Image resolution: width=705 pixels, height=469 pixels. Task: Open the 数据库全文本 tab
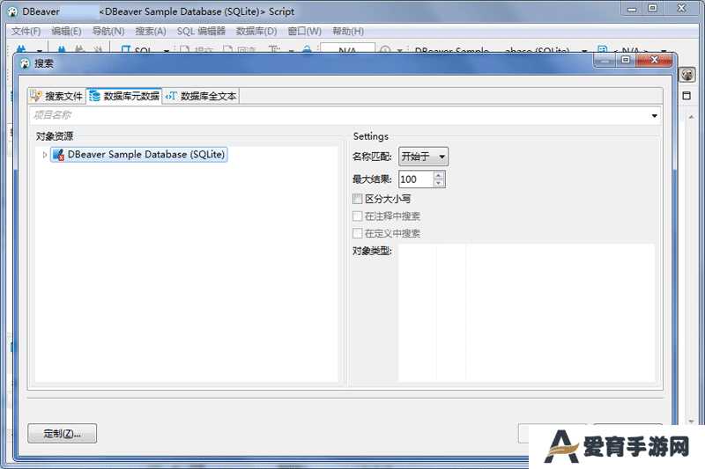tap(201, 96)
